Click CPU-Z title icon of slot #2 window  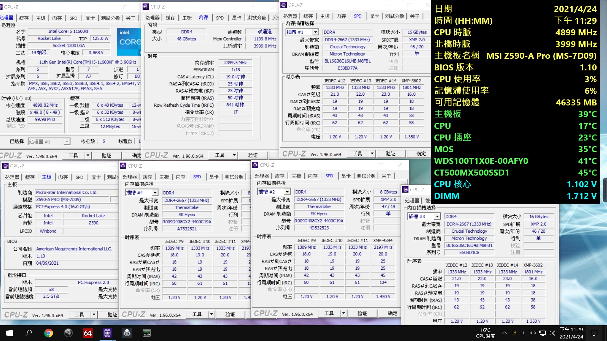[255, 165]
